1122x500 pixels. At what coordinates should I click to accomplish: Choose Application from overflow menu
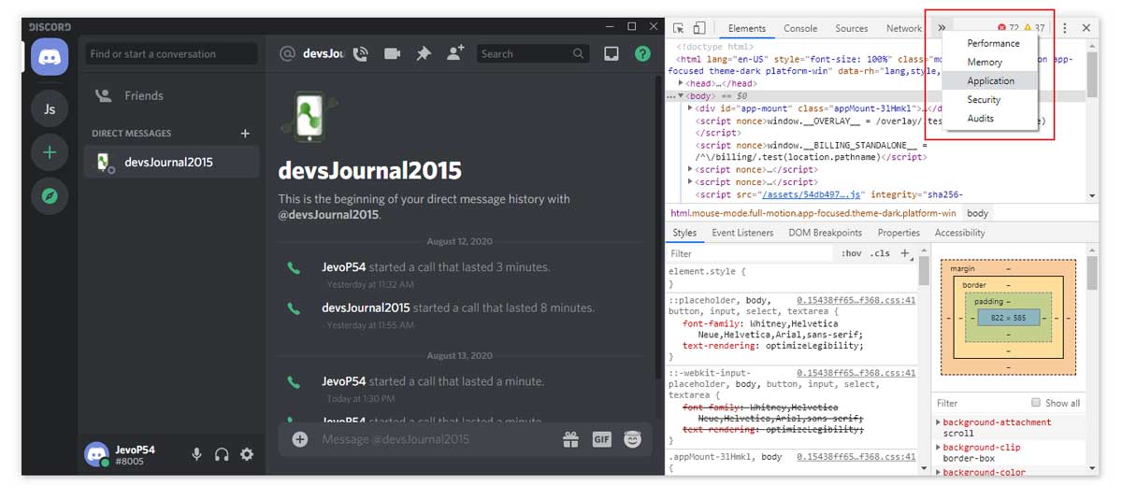pos(991,80)
